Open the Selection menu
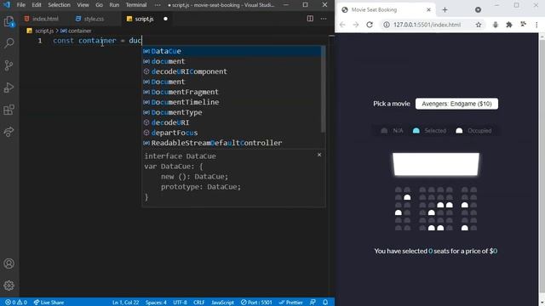Viewport: 545px width, 306px height. (x=59, y=5)
